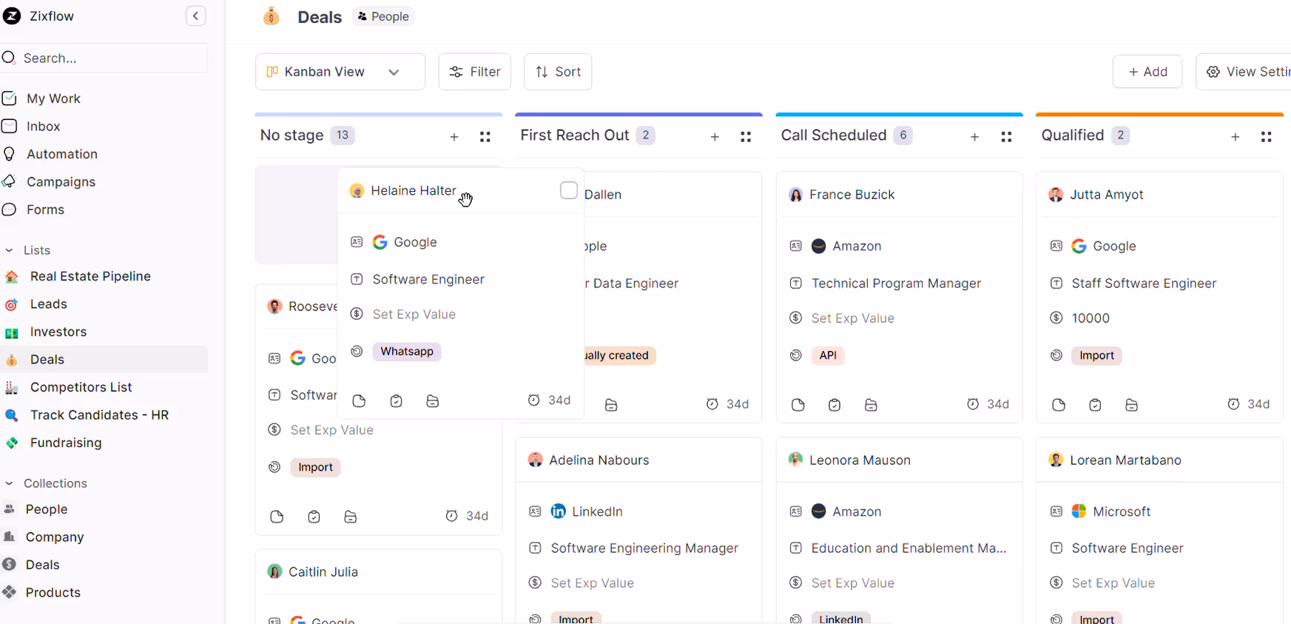Open the Kanban View dropdown

(340, 72)
